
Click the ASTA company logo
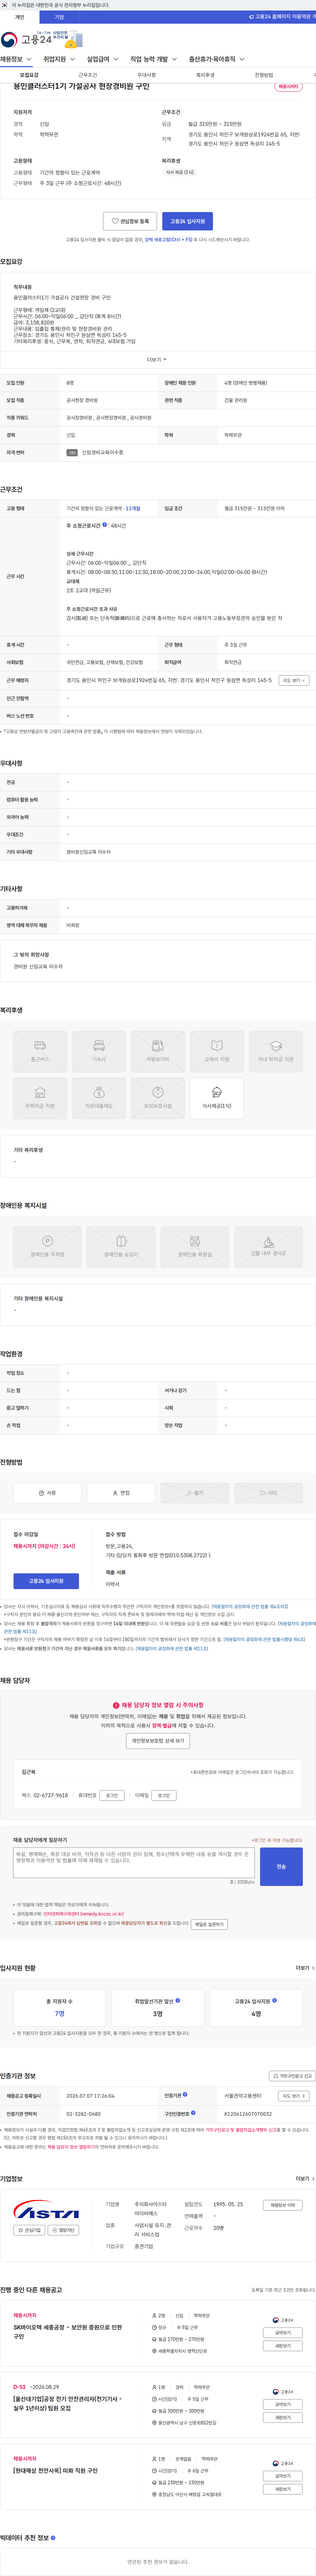point(46,2210)
